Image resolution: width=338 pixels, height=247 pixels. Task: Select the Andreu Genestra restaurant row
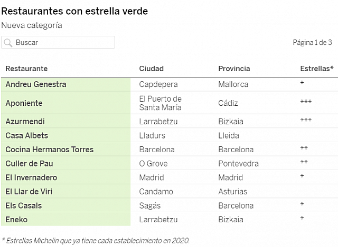[x=36, y=84]
